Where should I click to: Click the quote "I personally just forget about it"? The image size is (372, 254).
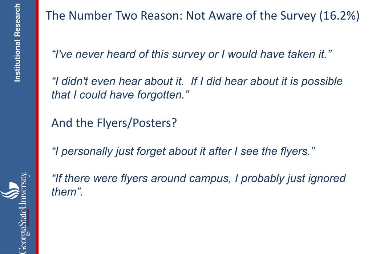[x=183, y=151]
